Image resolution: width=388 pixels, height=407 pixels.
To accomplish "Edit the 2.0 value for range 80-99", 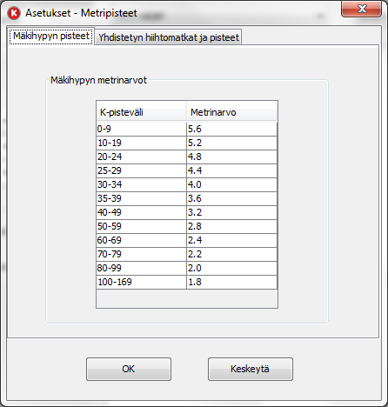I will pos(231,268).
